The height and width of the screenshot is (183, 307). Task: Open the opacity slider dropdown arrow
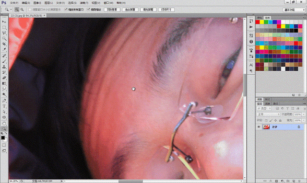click(304, 114)
